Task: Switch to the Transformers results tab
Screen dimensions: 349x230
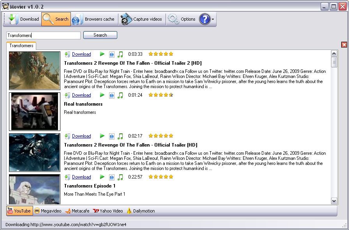Action: 21,46
